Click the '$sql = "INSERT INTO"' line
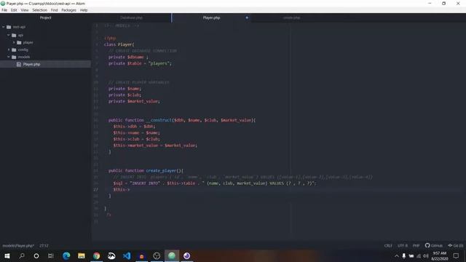This screenshot has width=466, height=262. tap(215, 183)
